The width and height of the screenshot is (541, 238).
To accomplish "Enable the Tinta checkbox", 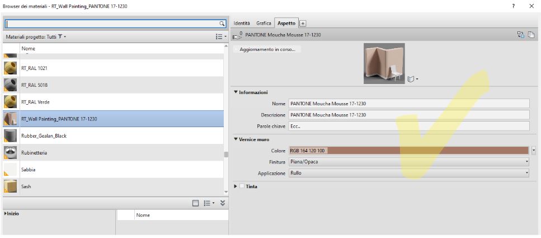I will [242, 186].
